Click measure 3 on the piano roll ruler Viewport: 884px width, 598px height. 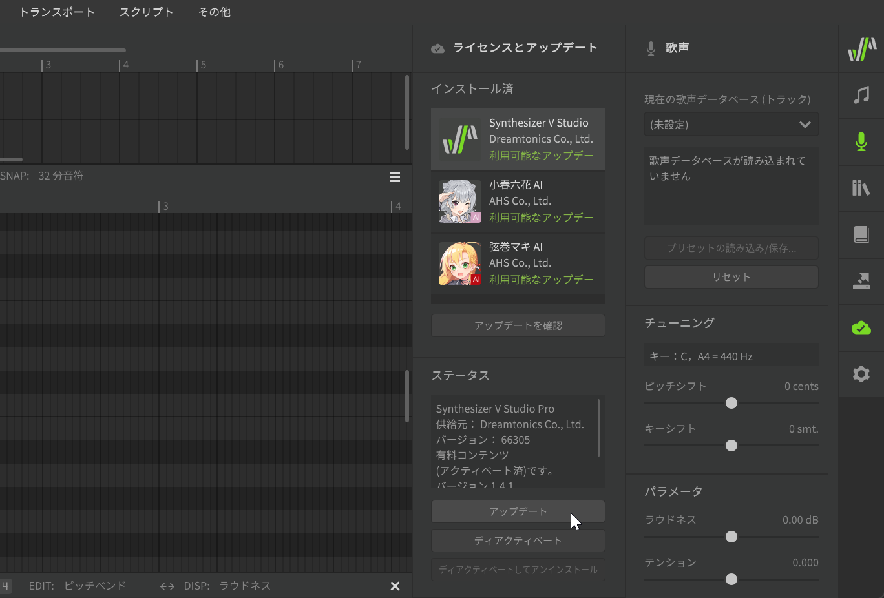(x=165, y=207)
